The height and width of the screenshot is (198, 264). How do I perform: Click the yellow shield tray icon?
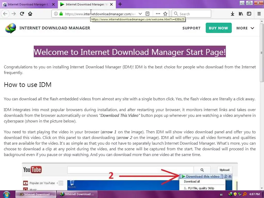coord(235,194)
